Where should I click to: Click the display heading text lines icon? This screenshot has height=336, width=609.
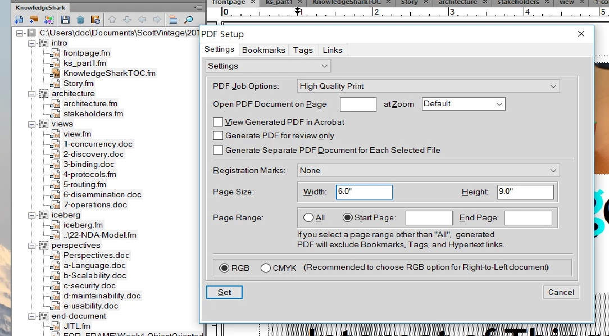click(x=173, y=20)
